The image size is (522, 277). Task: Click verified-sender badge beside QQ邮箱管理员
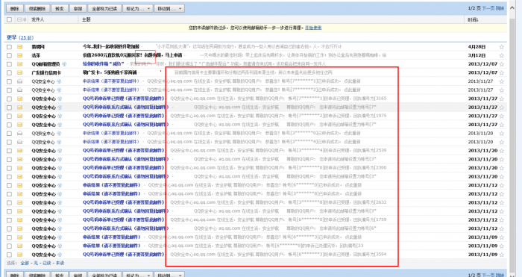point(64,64)
